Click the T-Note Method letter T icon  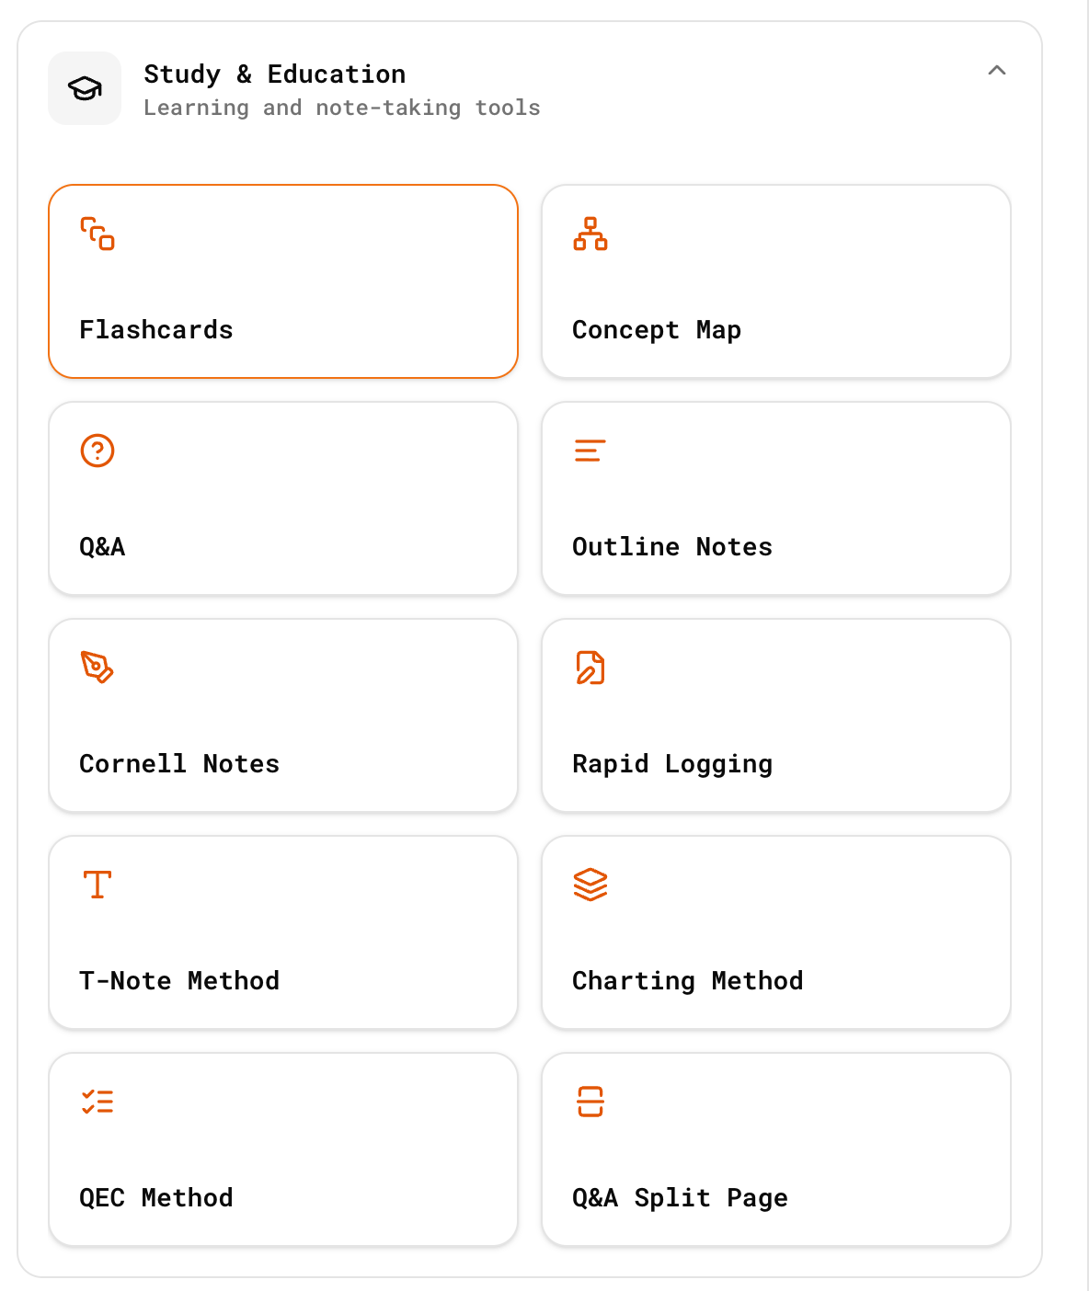(x=97, y=885)
